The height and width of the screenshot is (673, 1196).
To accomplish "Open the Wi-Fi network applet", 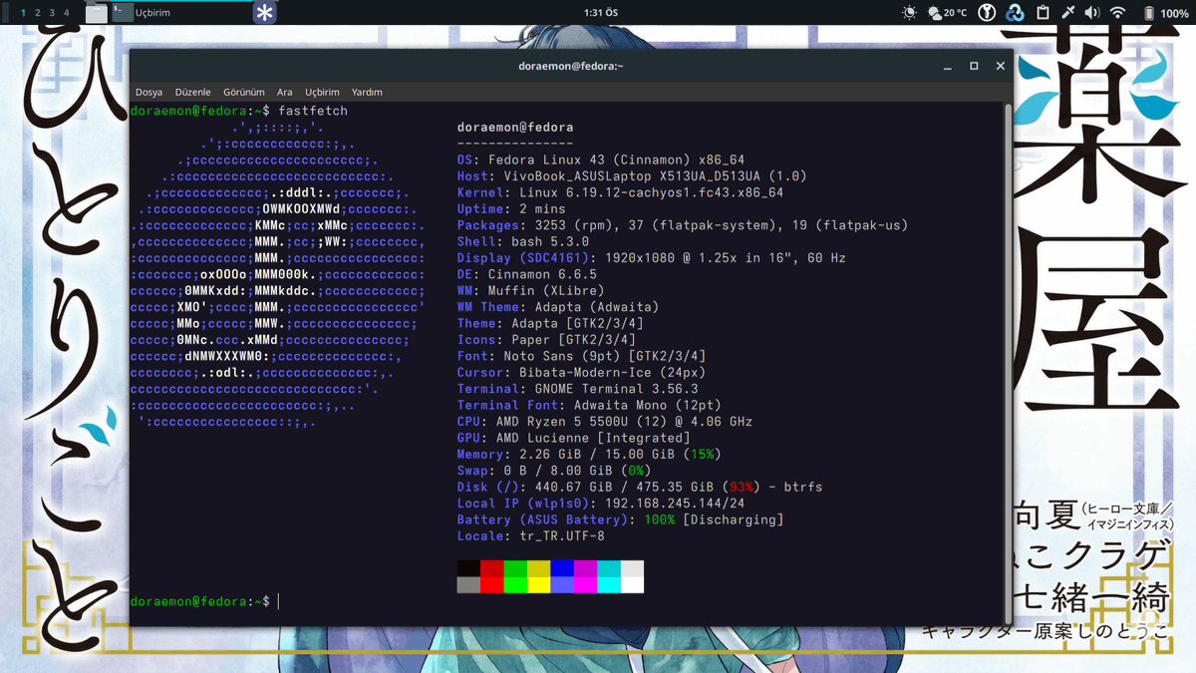I will tap(1118, 13).
